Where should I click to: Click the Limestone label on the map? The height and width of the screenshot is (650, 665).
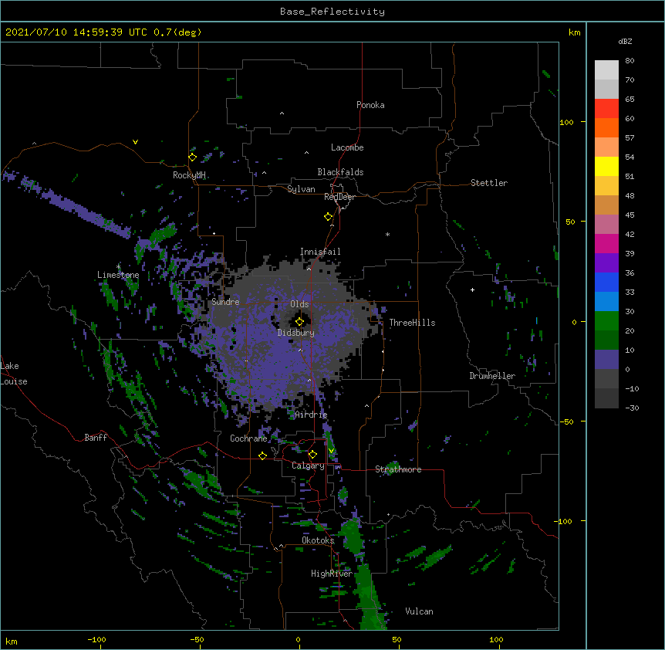click(x=118, y=275)
